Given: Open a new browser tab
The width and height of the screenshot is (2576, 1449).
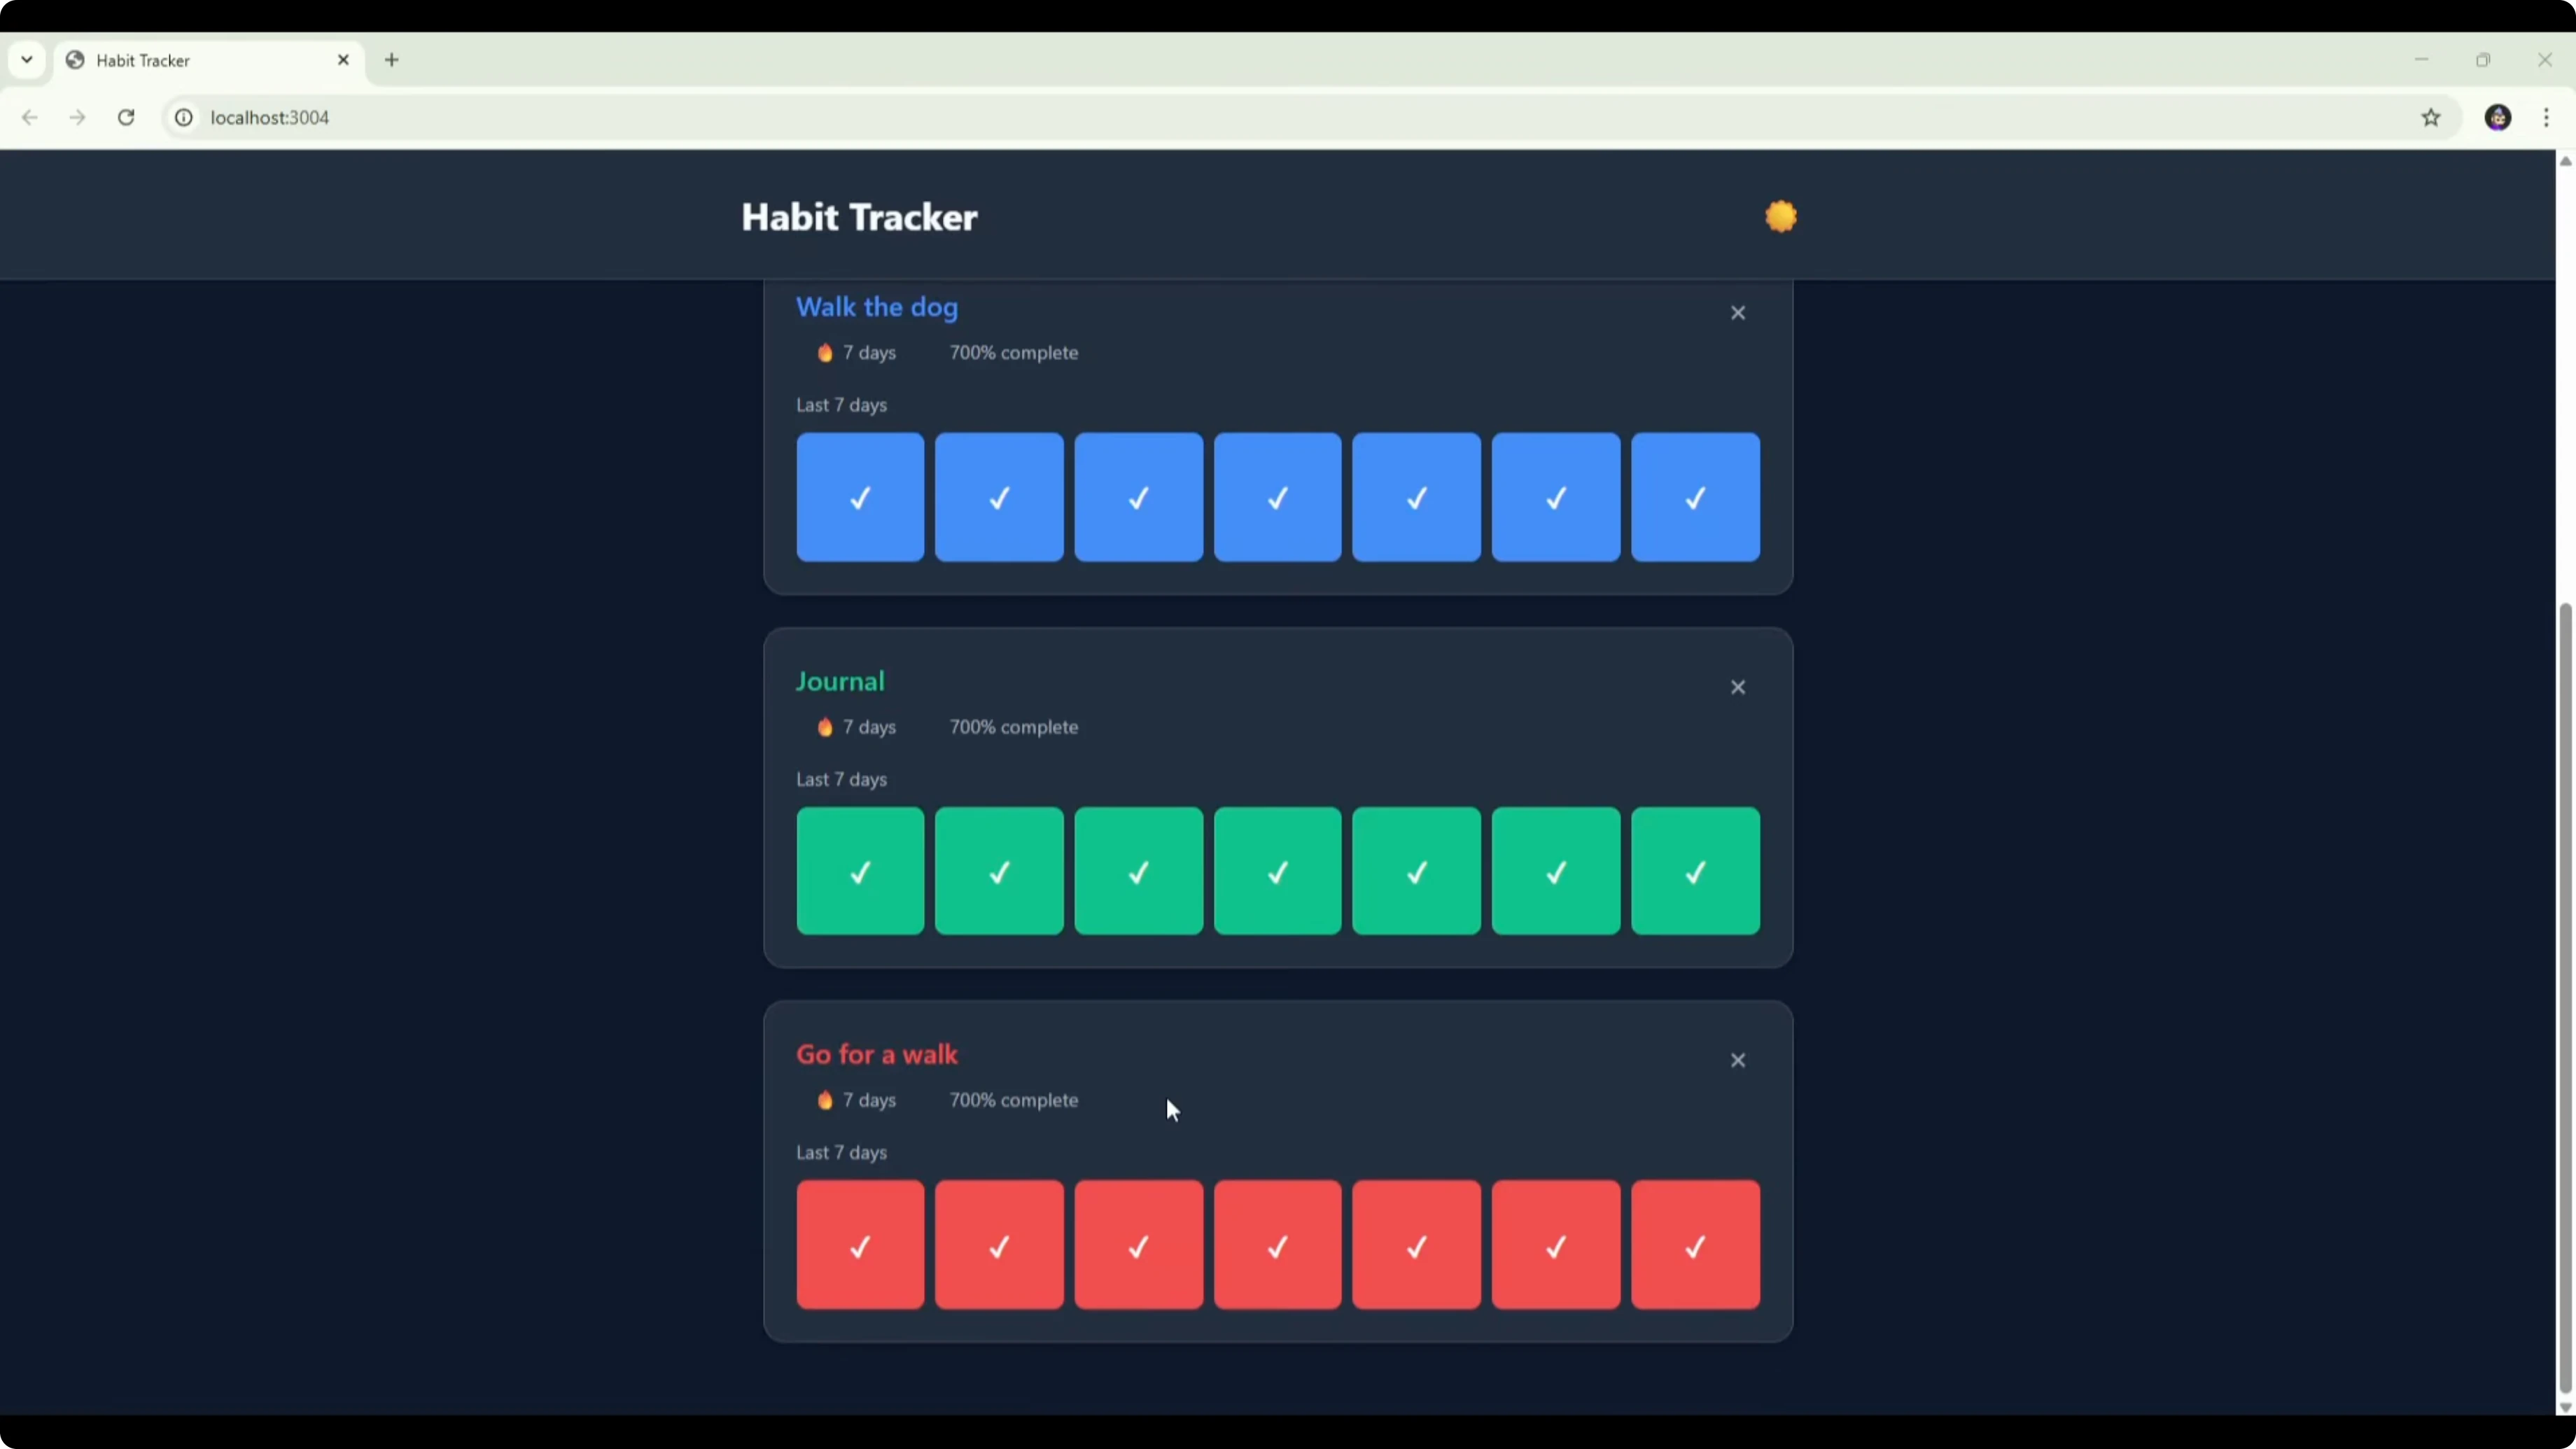Looking at the screenshot, I should coord(392,60).
